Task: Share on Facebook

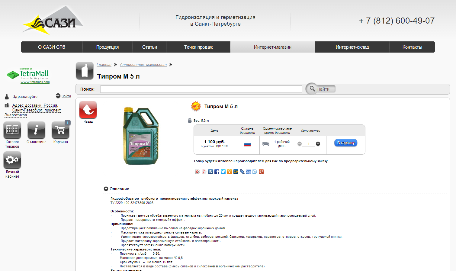Action: [217, 172]
